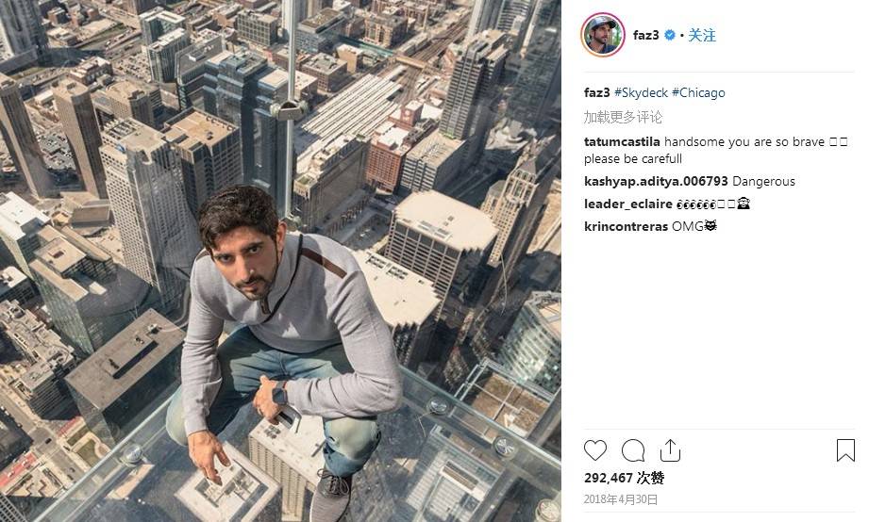
Task: Load more comments via 加载更多评论
Action: (x=623, y=117)
